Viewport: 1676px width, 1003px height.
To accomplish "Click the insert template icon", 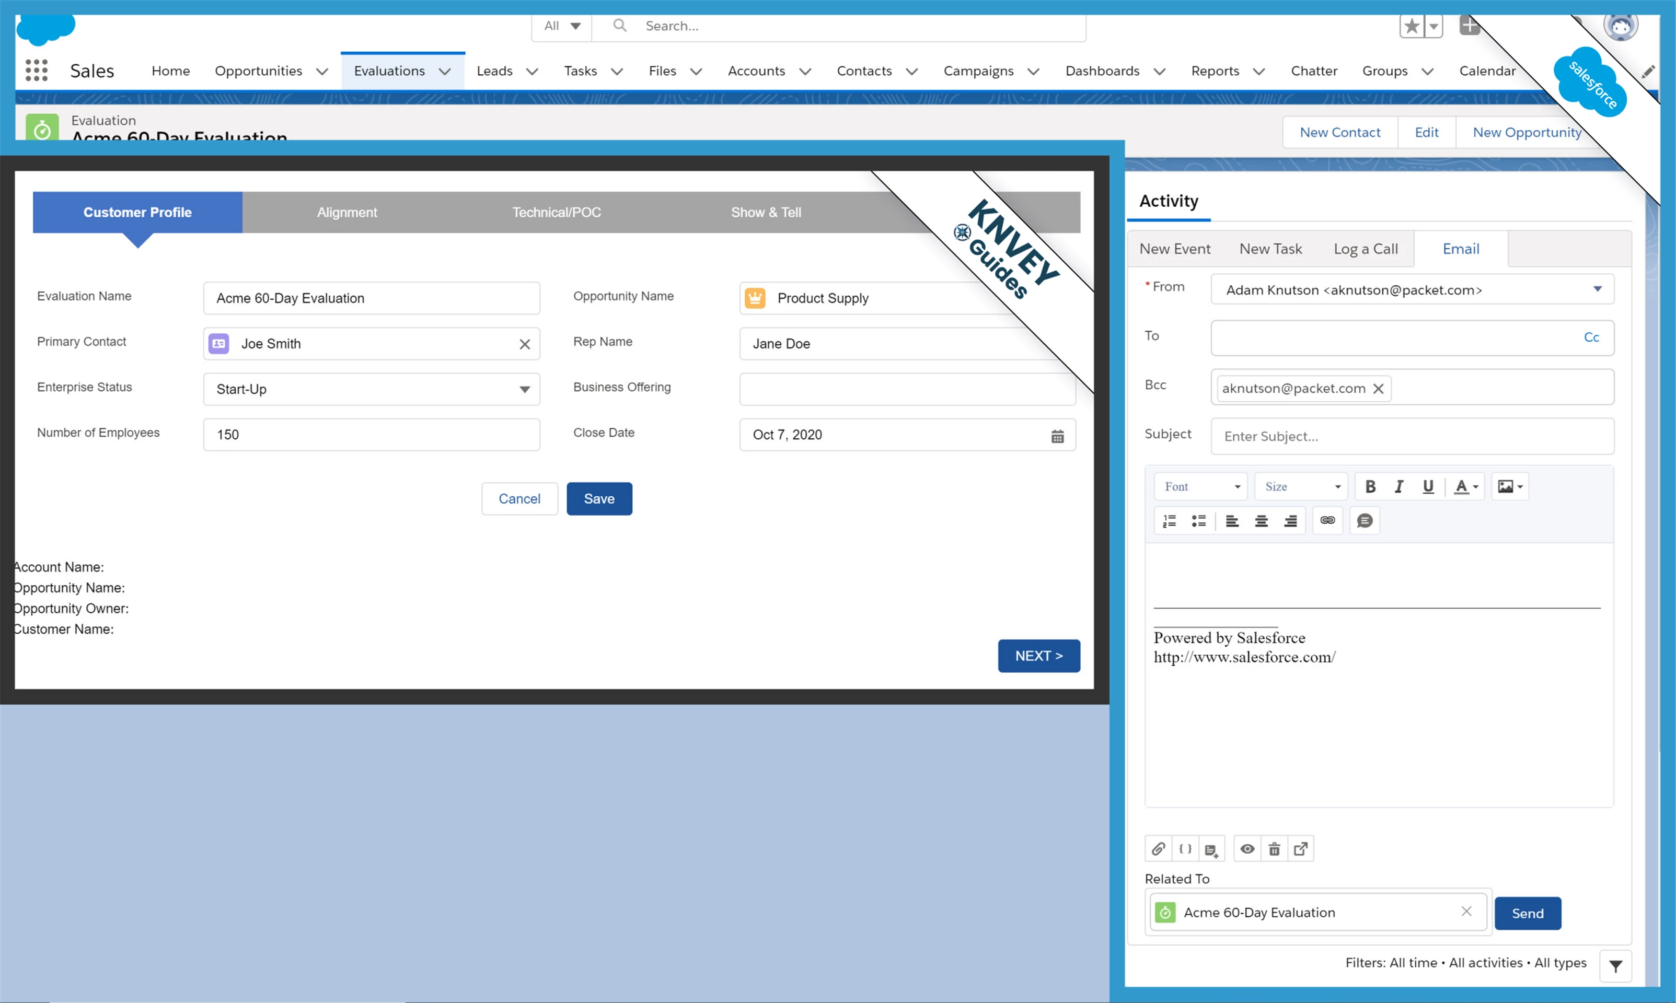I will coord(1211,849).
